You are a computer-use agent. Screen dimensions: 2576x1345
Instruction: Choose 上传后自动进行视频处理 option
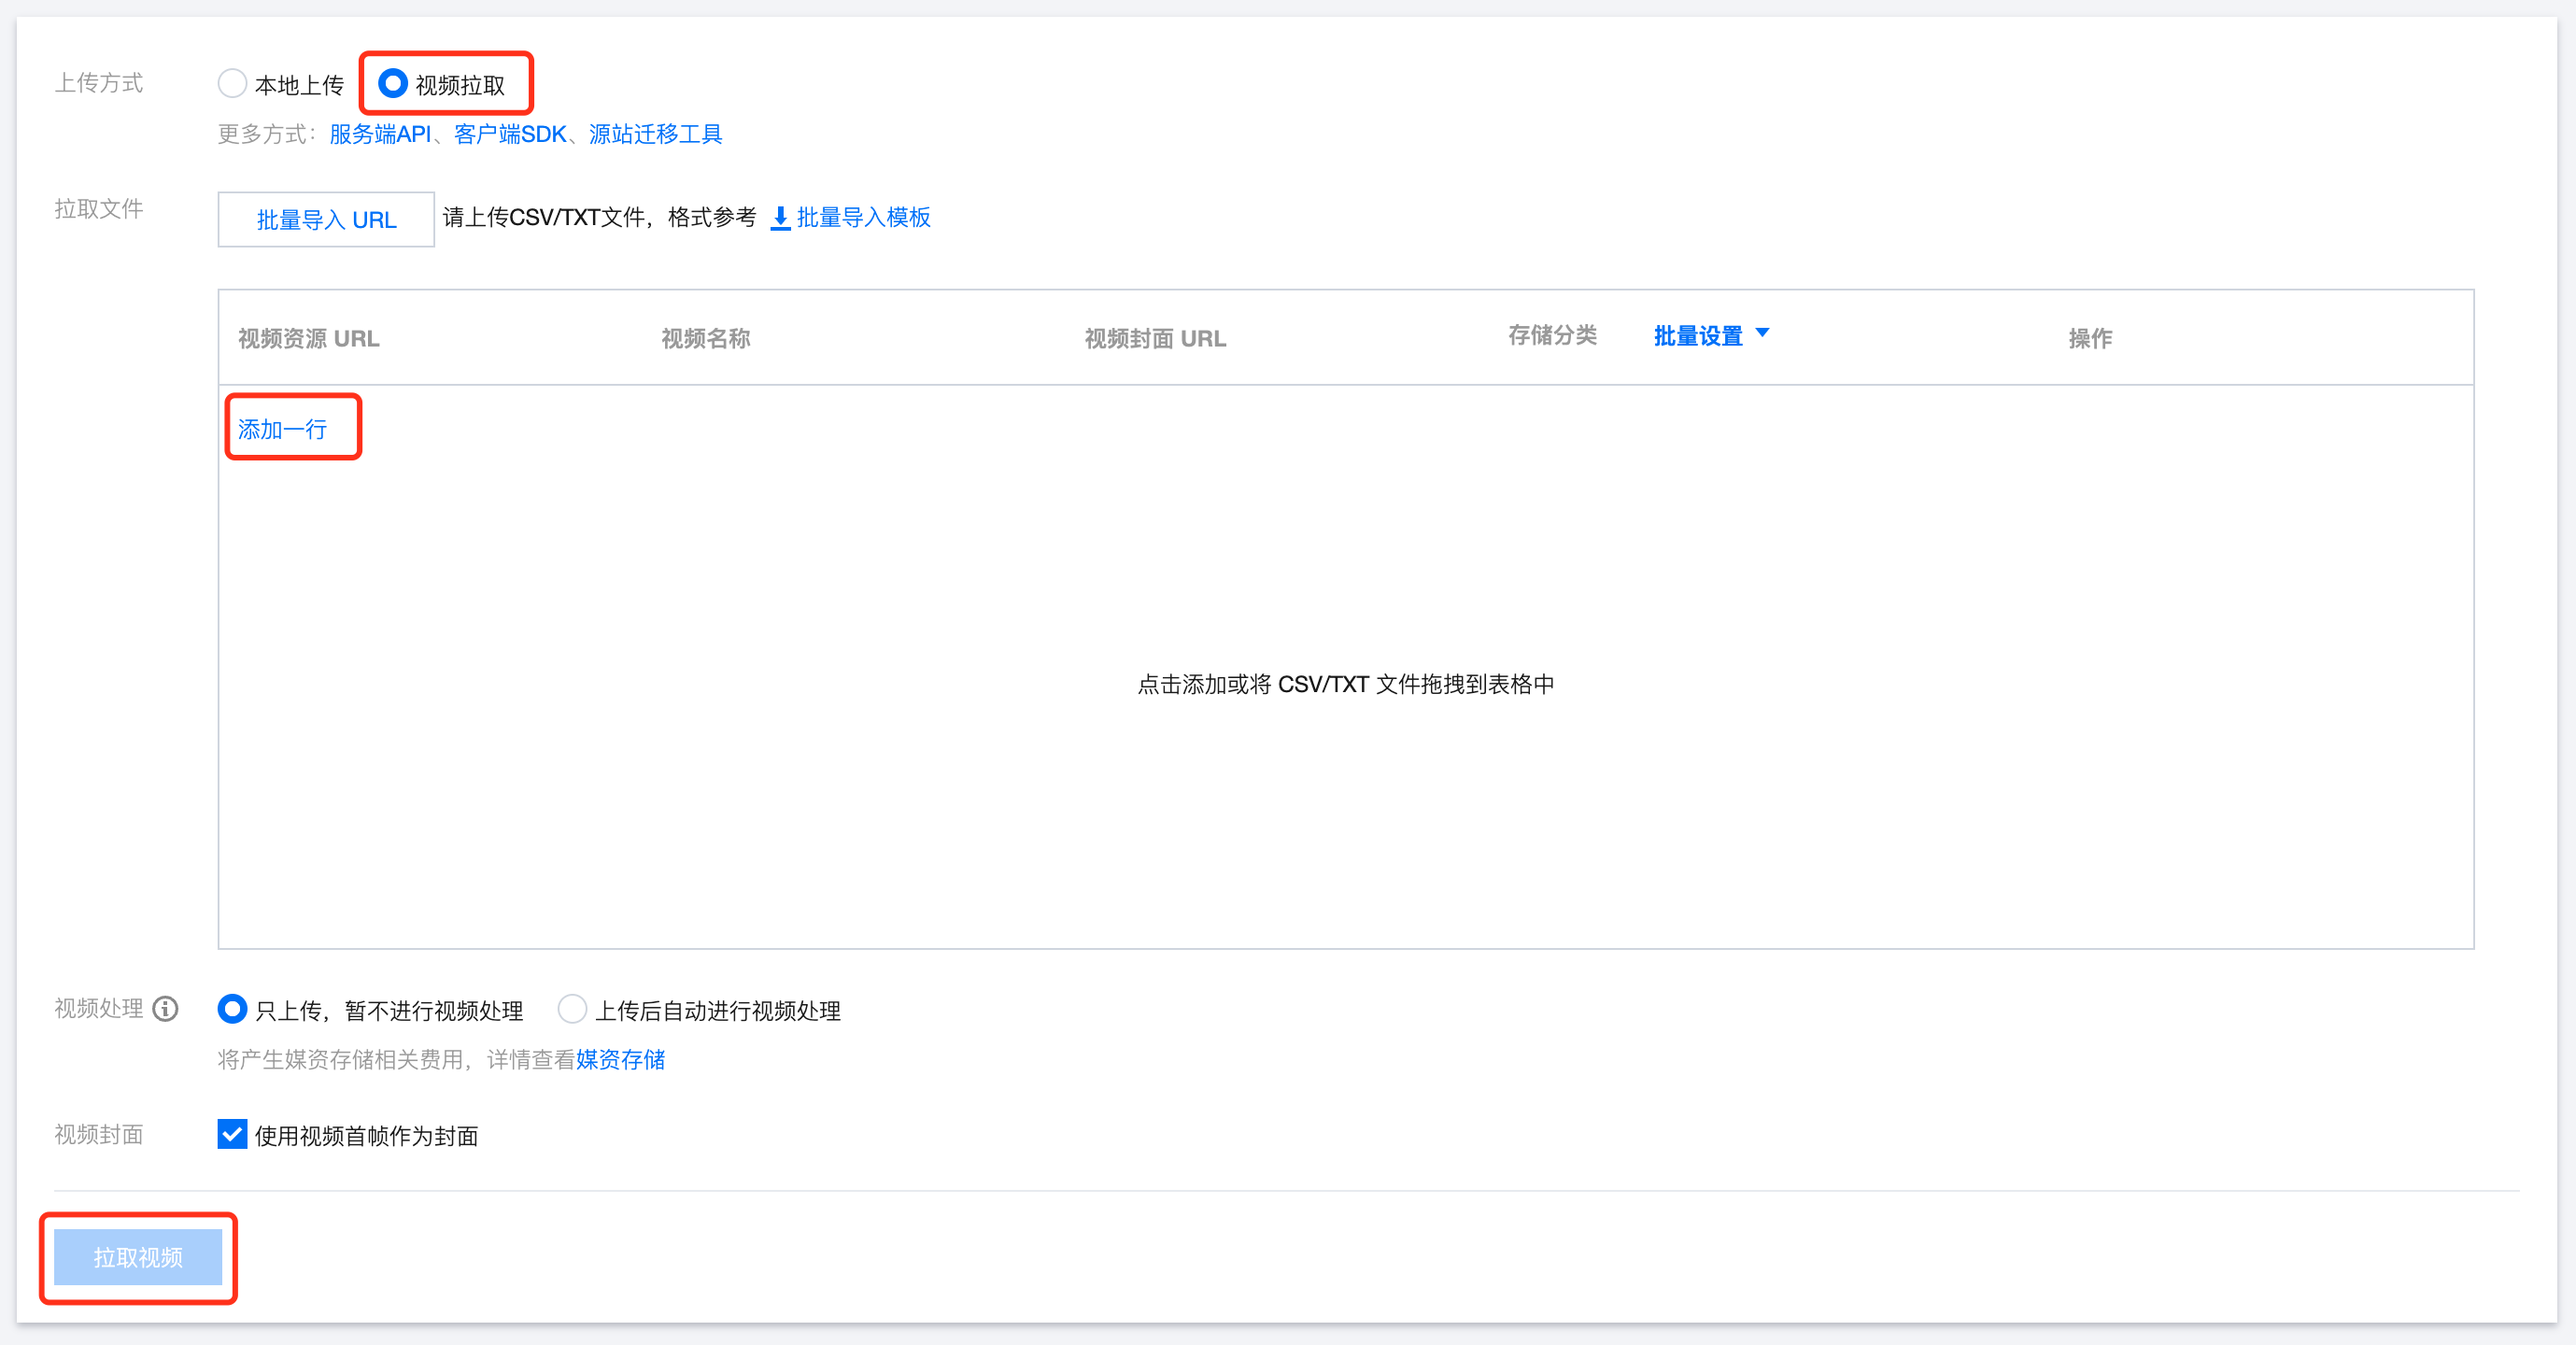point(572,1009)
